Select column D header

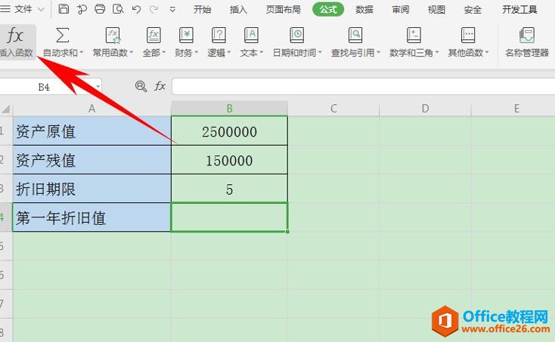click(425, 109)
